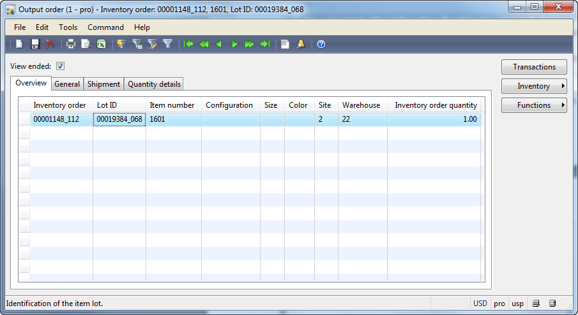Open the Help question mark icon
This screenshot has width=578, height=315.
click(321, 44)
